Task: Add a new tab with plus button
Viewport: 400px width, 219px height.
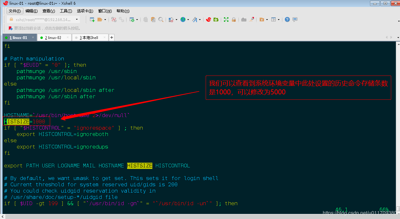Action: 111,37
